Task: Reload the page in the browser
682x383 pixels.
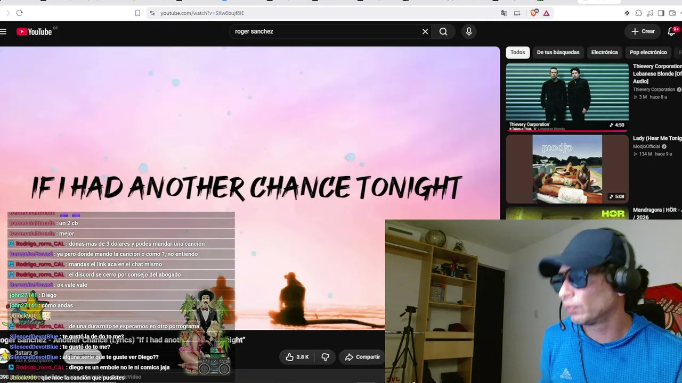Action: pyautogui.click(x=19, y=13)
